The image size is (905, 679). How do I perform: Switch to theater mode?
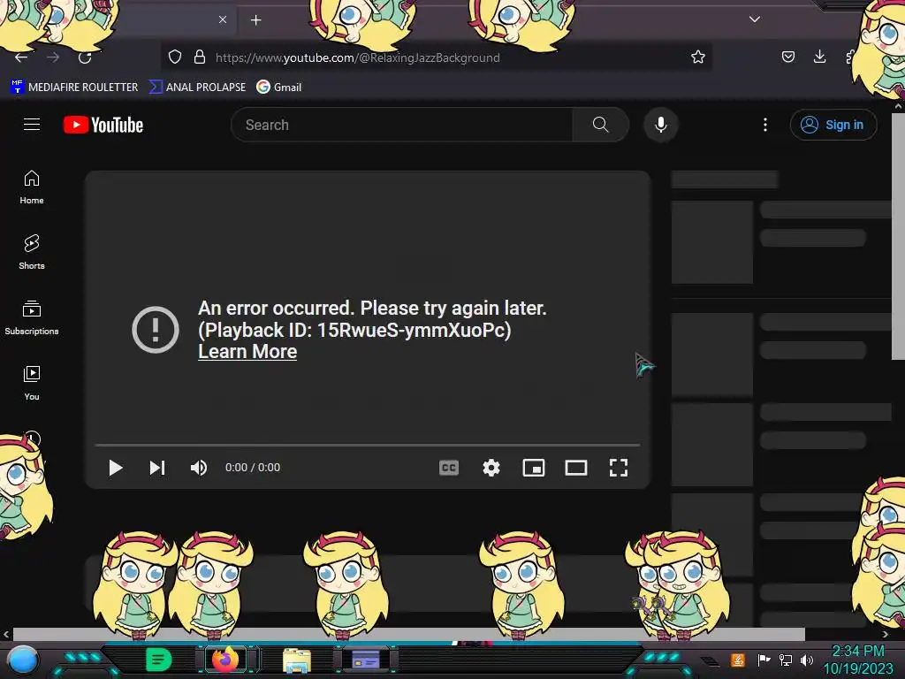click(x=576, y=468)
